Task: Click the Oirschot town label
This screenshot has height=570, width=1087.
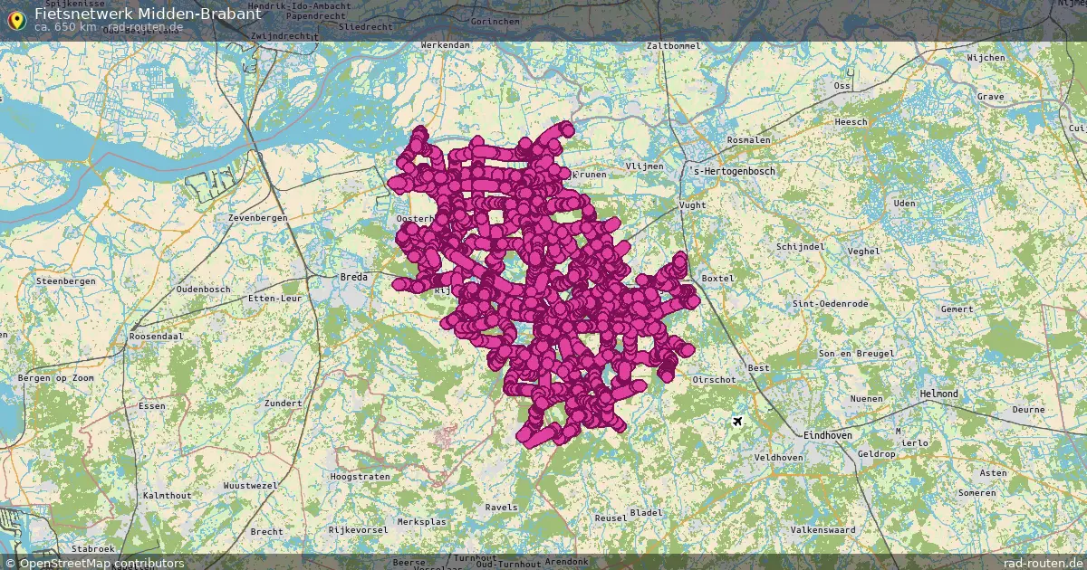Action: [x=714, y=380]
